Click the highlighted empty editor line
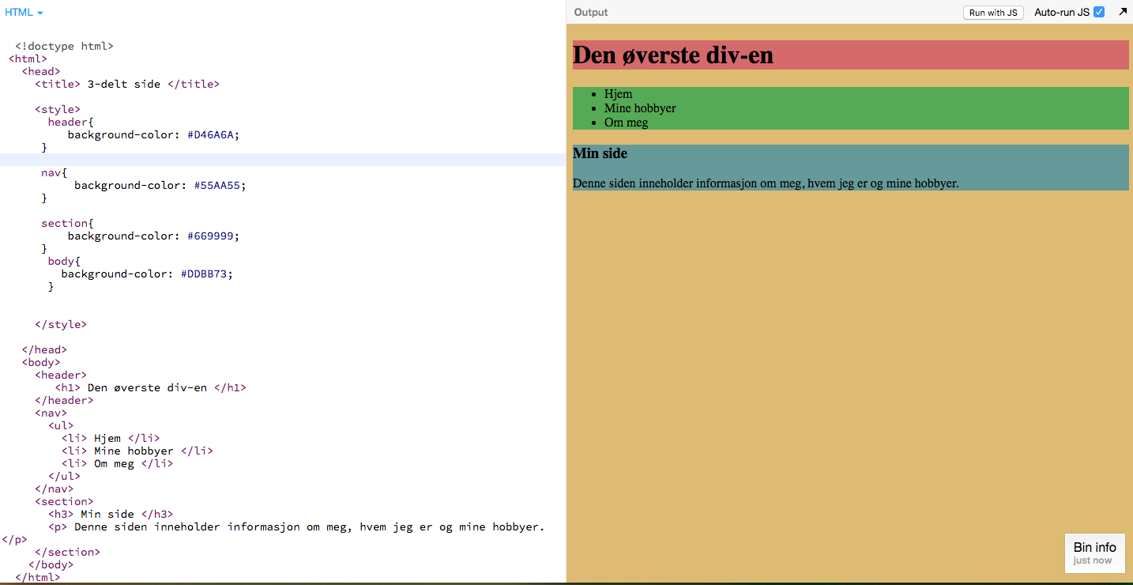 point(283,160)
